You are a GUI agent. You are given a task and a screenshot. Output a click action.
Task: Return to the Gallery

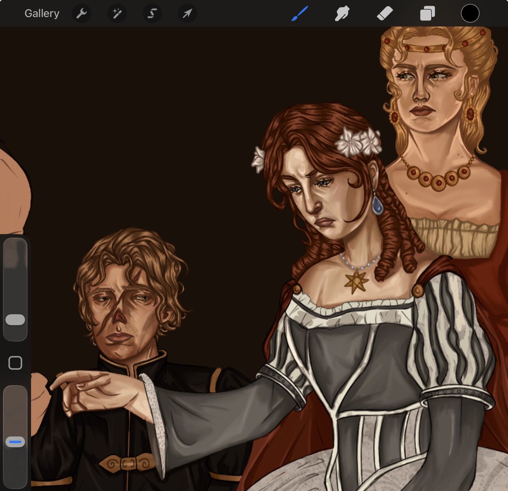point(42,14)
